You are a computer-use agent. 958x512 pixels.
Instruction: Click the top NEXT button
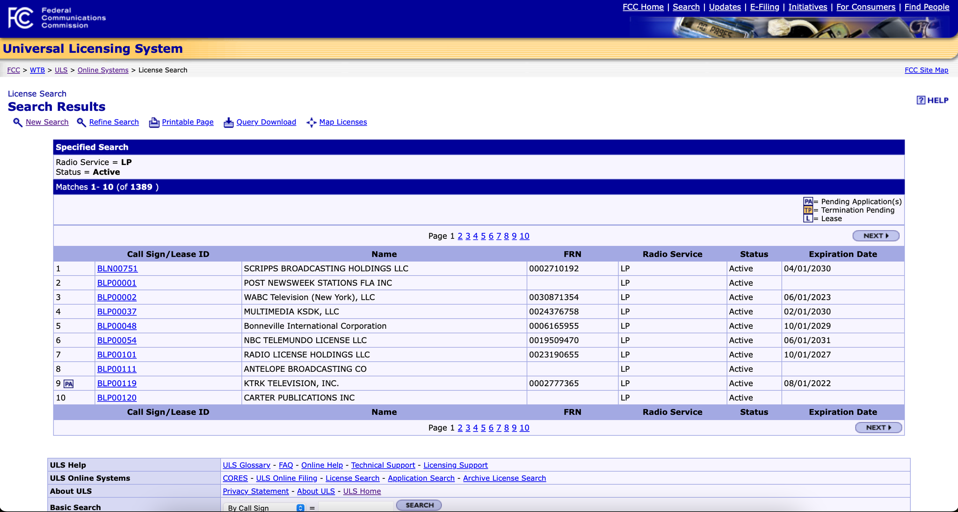[x=876, y=236]
